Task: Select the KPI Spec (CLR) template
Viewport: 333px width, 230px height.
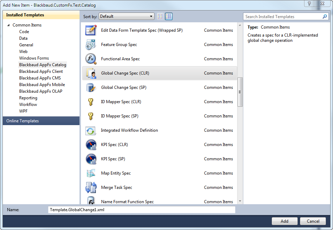Action: pyautogui.click(x=159, y=145)
